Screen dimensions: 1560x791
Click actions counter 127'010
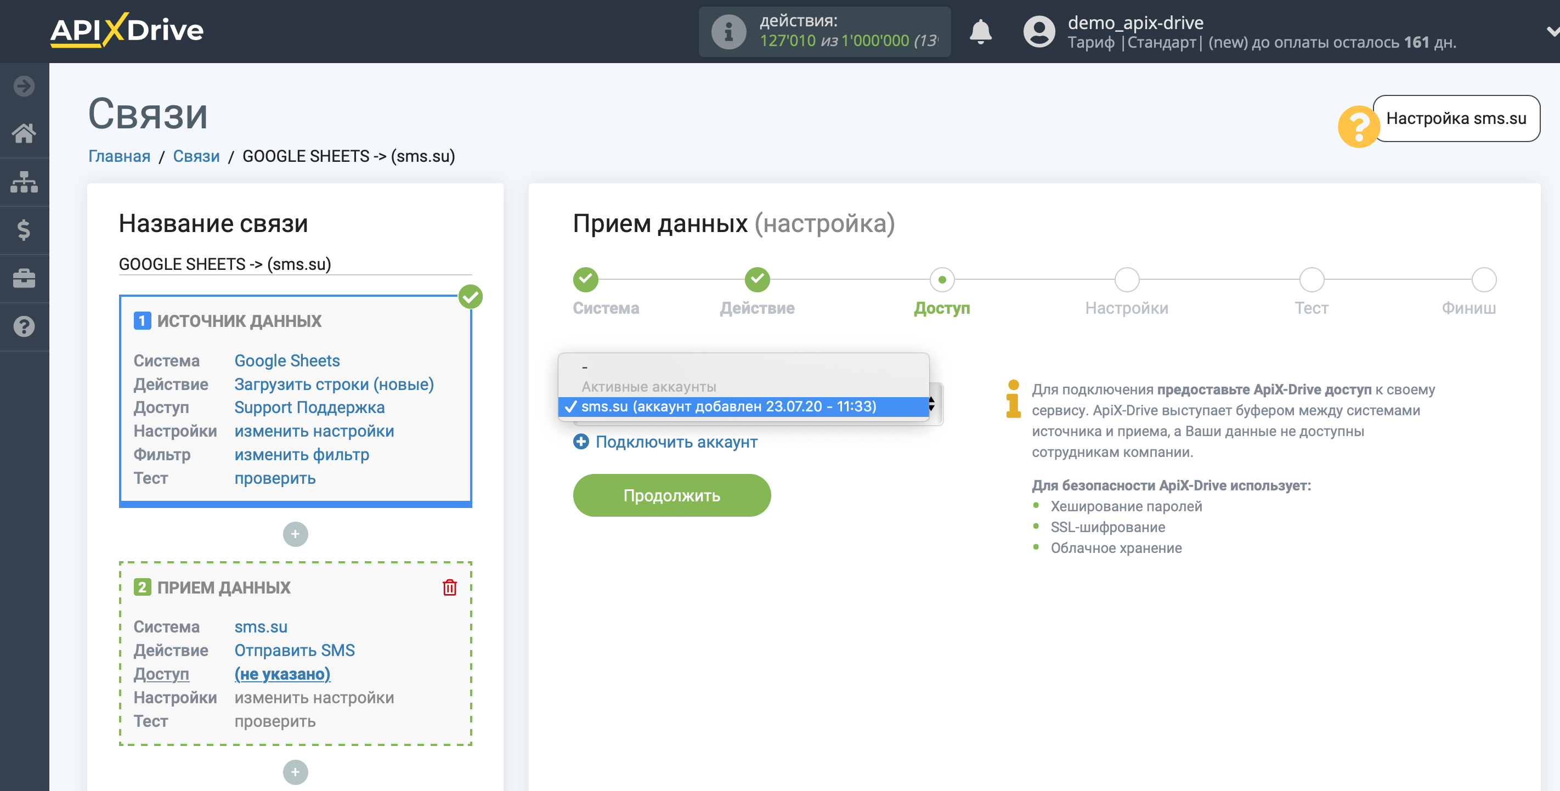pos(787,41)
